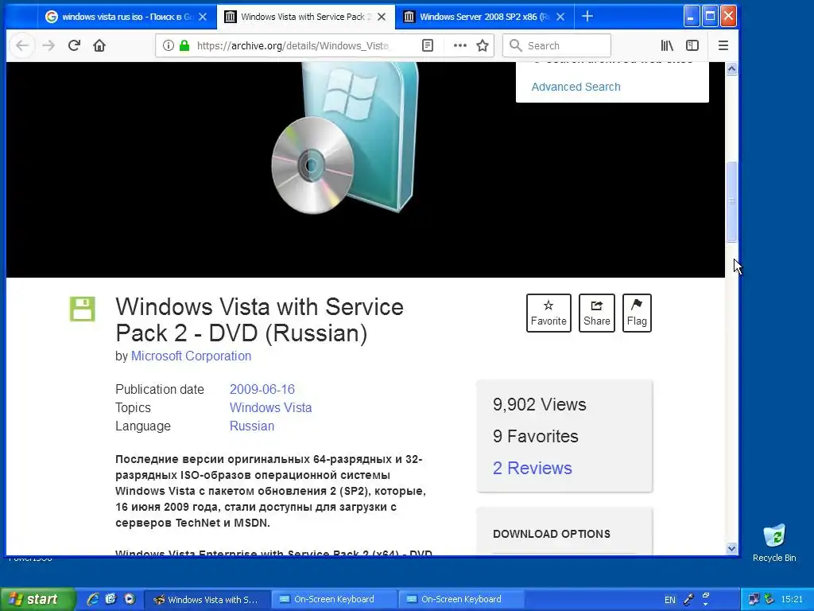
Task: Go back using the browser back arrow
Action: [21, 45]
